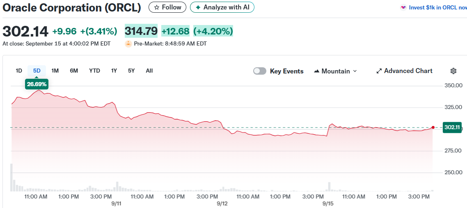Viewport: 467px width, 208px height.
Task: Click the 9/12 date label on axis
Action: point(222,204)
